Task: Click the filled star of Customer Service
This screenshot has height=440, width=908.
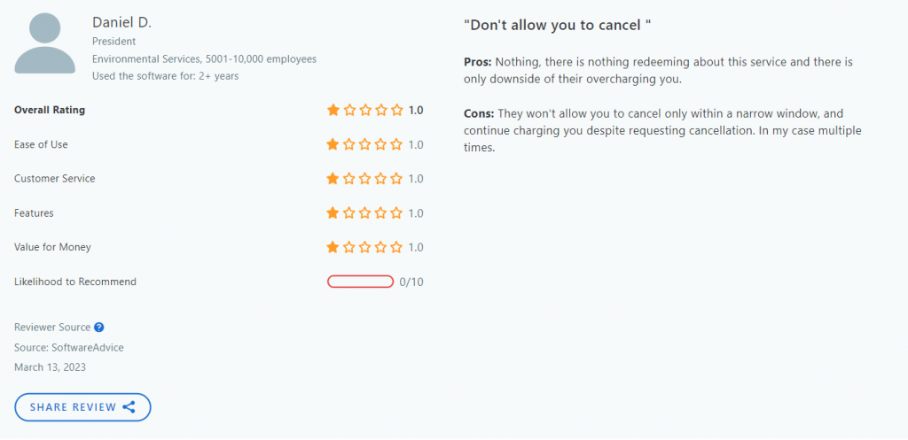Action: [333, 179]
